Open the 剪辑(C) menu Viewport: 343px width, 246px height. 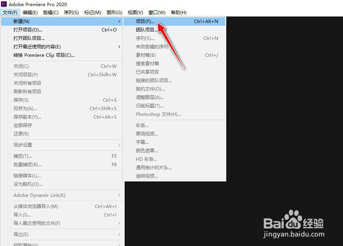[51, 12]
